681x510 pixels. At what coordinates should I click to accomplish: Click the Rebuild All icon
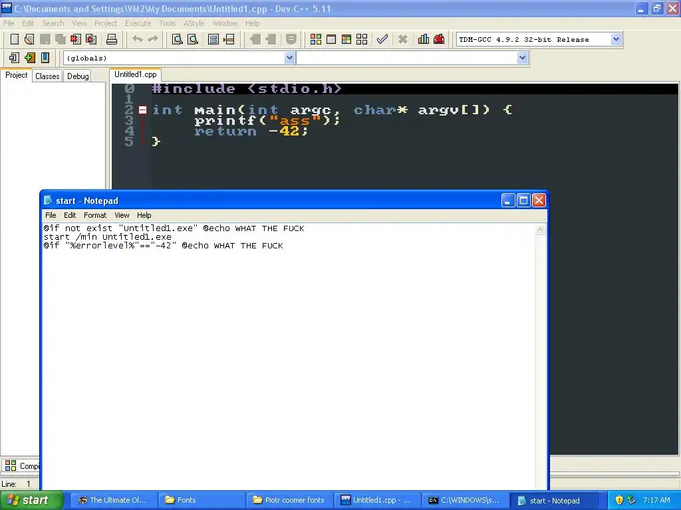point(362,39)
